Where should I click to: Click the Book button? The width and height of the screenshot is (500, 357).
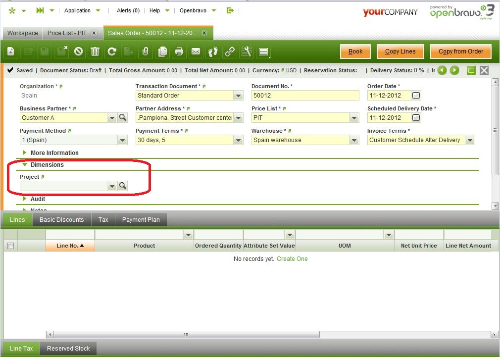point(355,51)
